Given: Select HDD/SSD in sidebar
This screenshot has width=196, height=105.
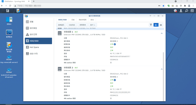Looking at the screenshot, I should tap(38, 41).
